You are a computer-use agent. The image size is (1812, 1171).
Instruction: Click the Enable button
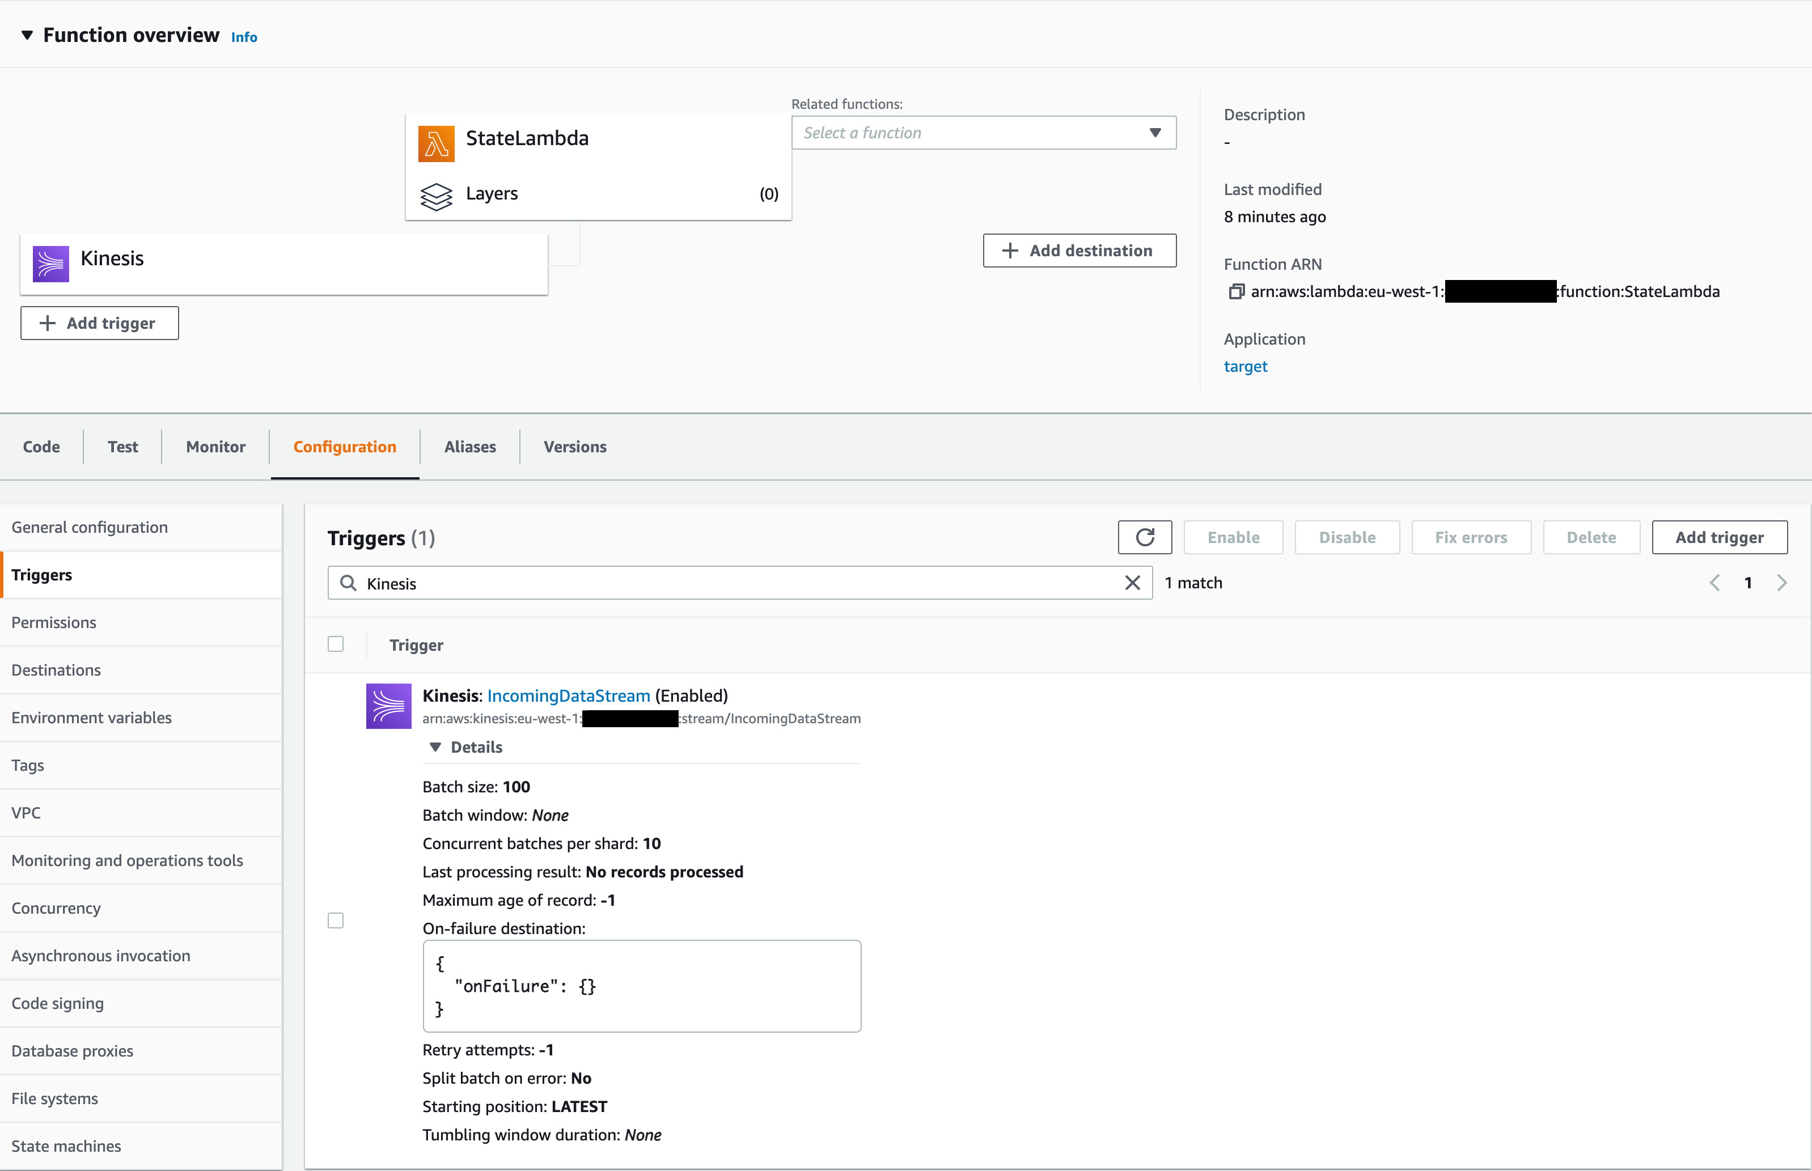[1233, 537]
